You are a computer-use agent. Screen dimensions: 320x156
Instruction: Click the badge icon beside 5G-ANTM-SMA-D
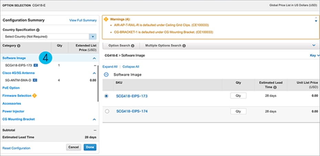(x=35, y=80)
